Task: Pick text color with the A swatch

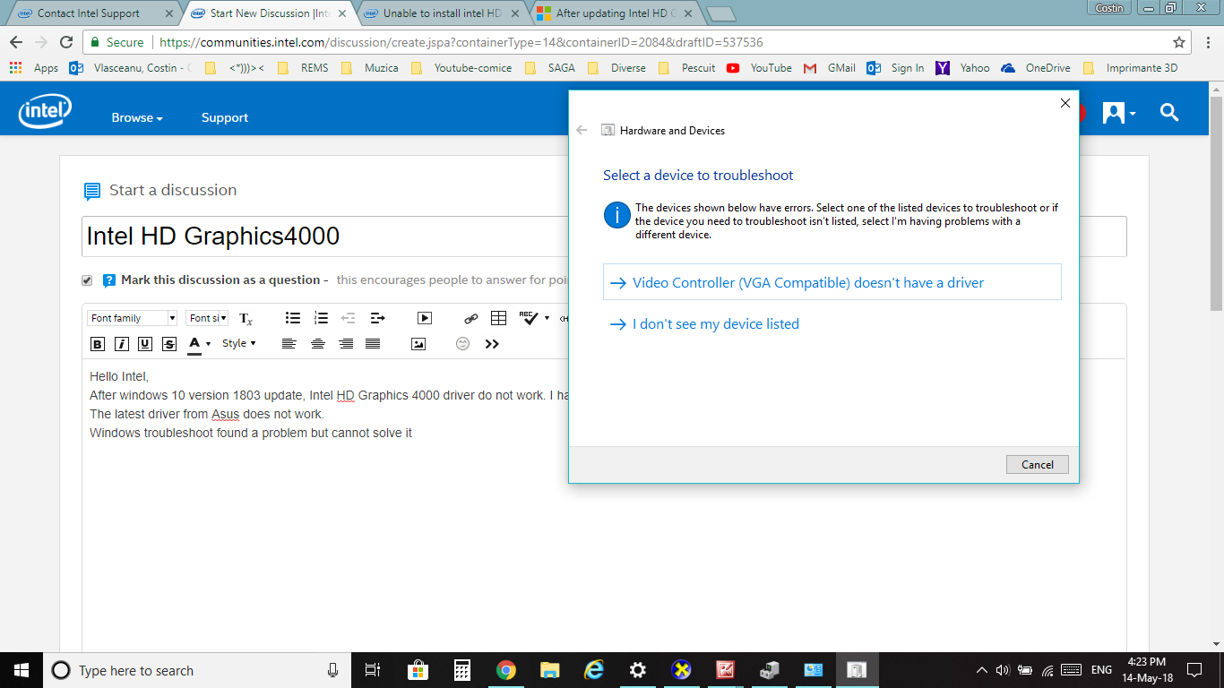Action: (194, 344)
